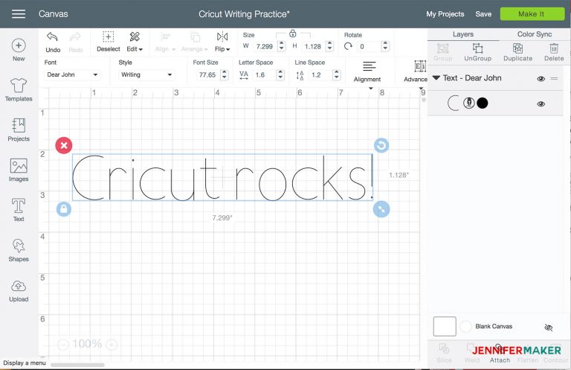Switch to the Color Sync tab
This screenshot has width=571, height=370.
tap(535, 34)
